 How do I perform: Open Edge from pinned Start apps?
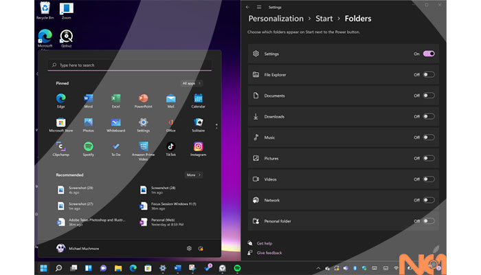tap(60, 101)
